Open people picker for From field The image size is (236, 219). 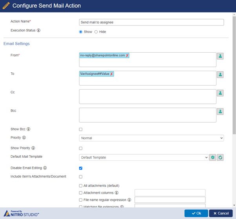click(220, 56)
